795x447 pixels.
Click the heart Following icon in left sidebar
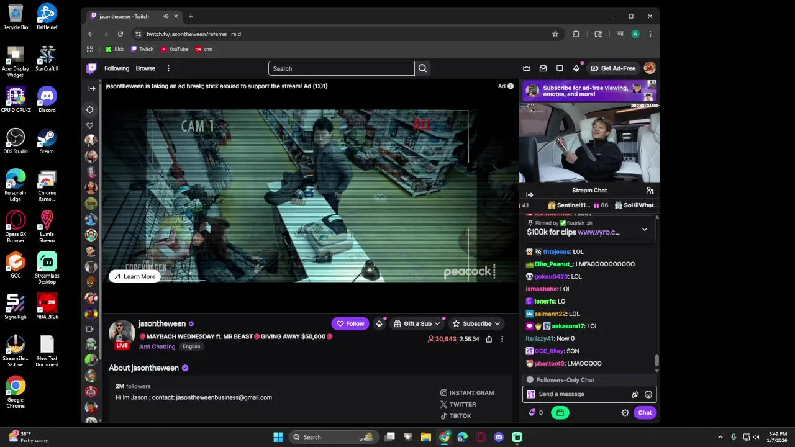click(90, 125)
